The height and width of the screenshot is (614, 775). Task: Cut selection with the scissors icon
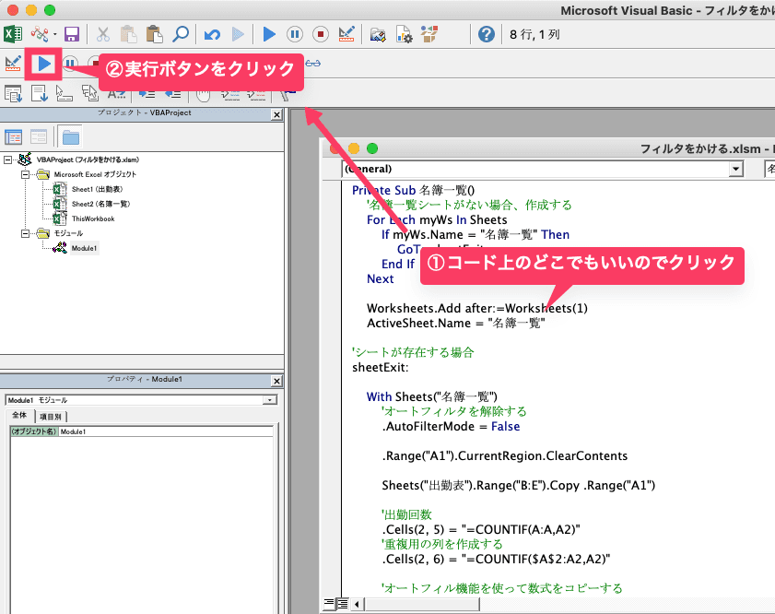pos(103,34)
